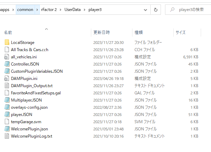Click the 6,591 KB size value
211x152 pixels.
(191, 57)
